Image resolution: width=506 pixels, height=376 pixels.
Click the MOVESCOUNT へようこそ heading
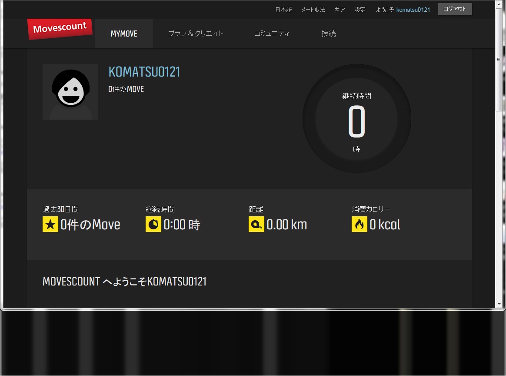tap(125, 282)
